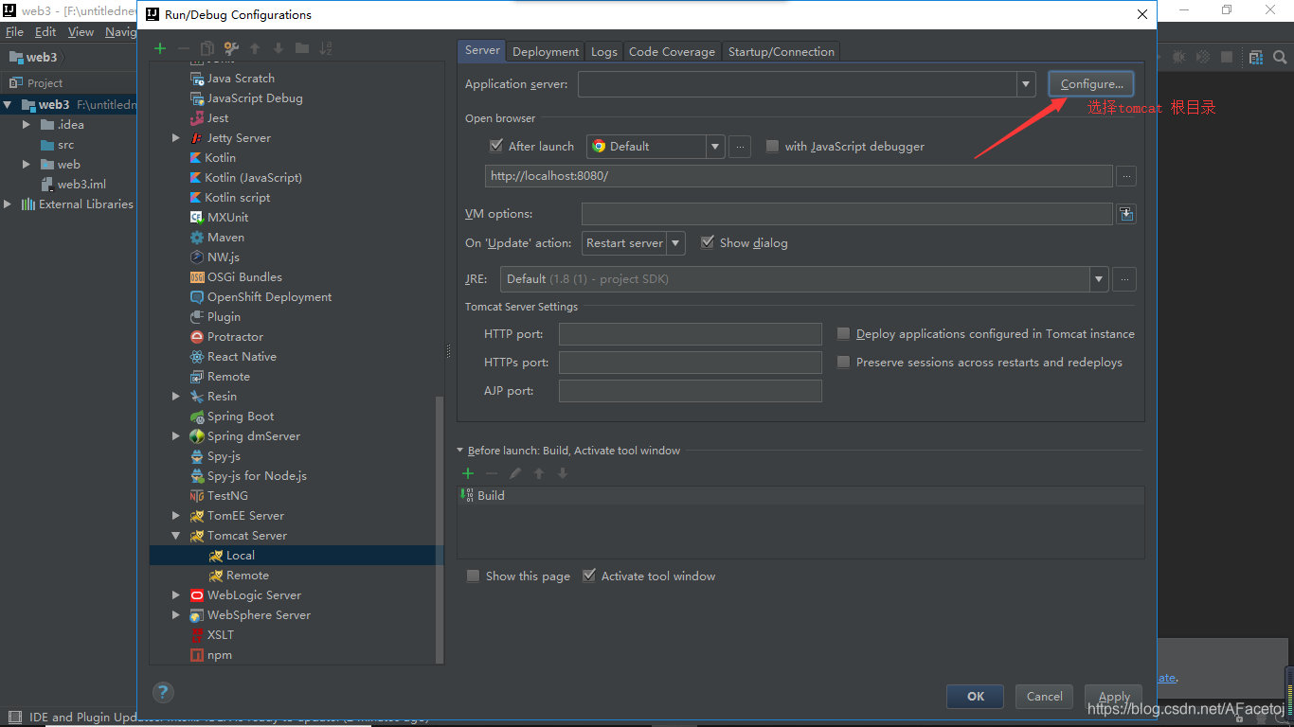Switch to the Startup/Connection tab

click(x=782, y=51)
